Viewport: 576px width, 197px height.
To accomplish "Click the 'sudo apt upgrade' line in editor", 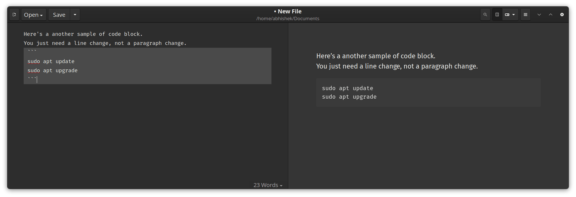I will [x=52, y=70].
